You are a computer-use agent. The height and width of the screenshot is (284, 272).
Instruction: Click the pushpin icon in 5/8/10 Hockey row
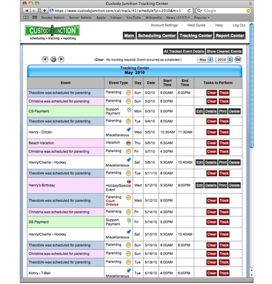[x=129, y=160]
